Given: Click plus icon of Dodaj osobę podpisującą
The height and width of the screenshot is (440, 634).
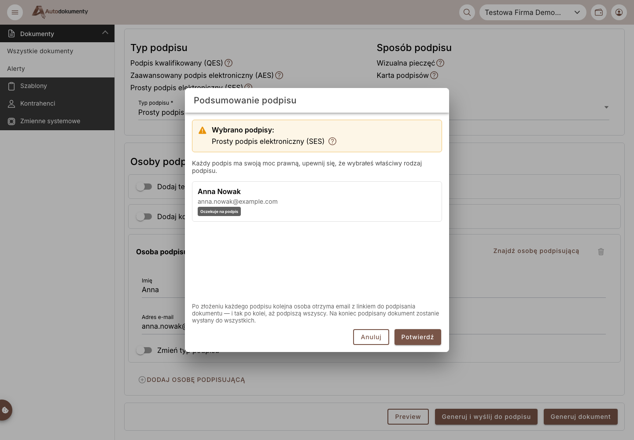Looking at the screenshot, I should click(x=142, y=380).
